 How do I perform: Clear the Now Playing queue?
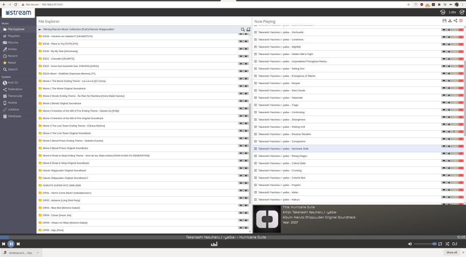pos(461,21)
